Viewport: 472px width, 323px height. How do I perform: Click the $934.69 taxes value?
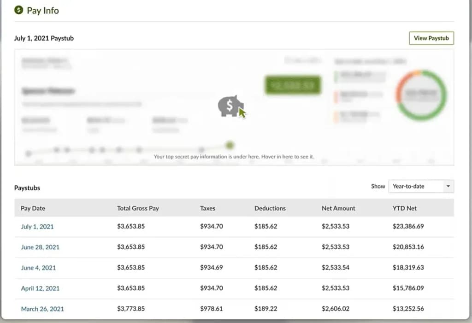[x=212, y=268]
